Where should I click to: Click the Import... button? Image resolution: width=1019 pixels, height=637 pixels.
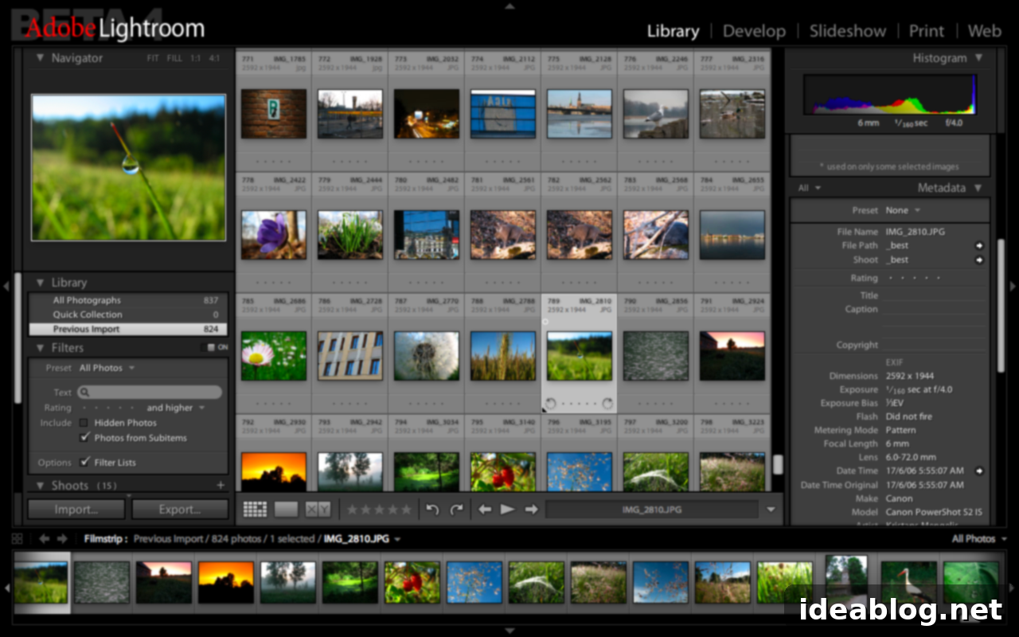point(76,510)
